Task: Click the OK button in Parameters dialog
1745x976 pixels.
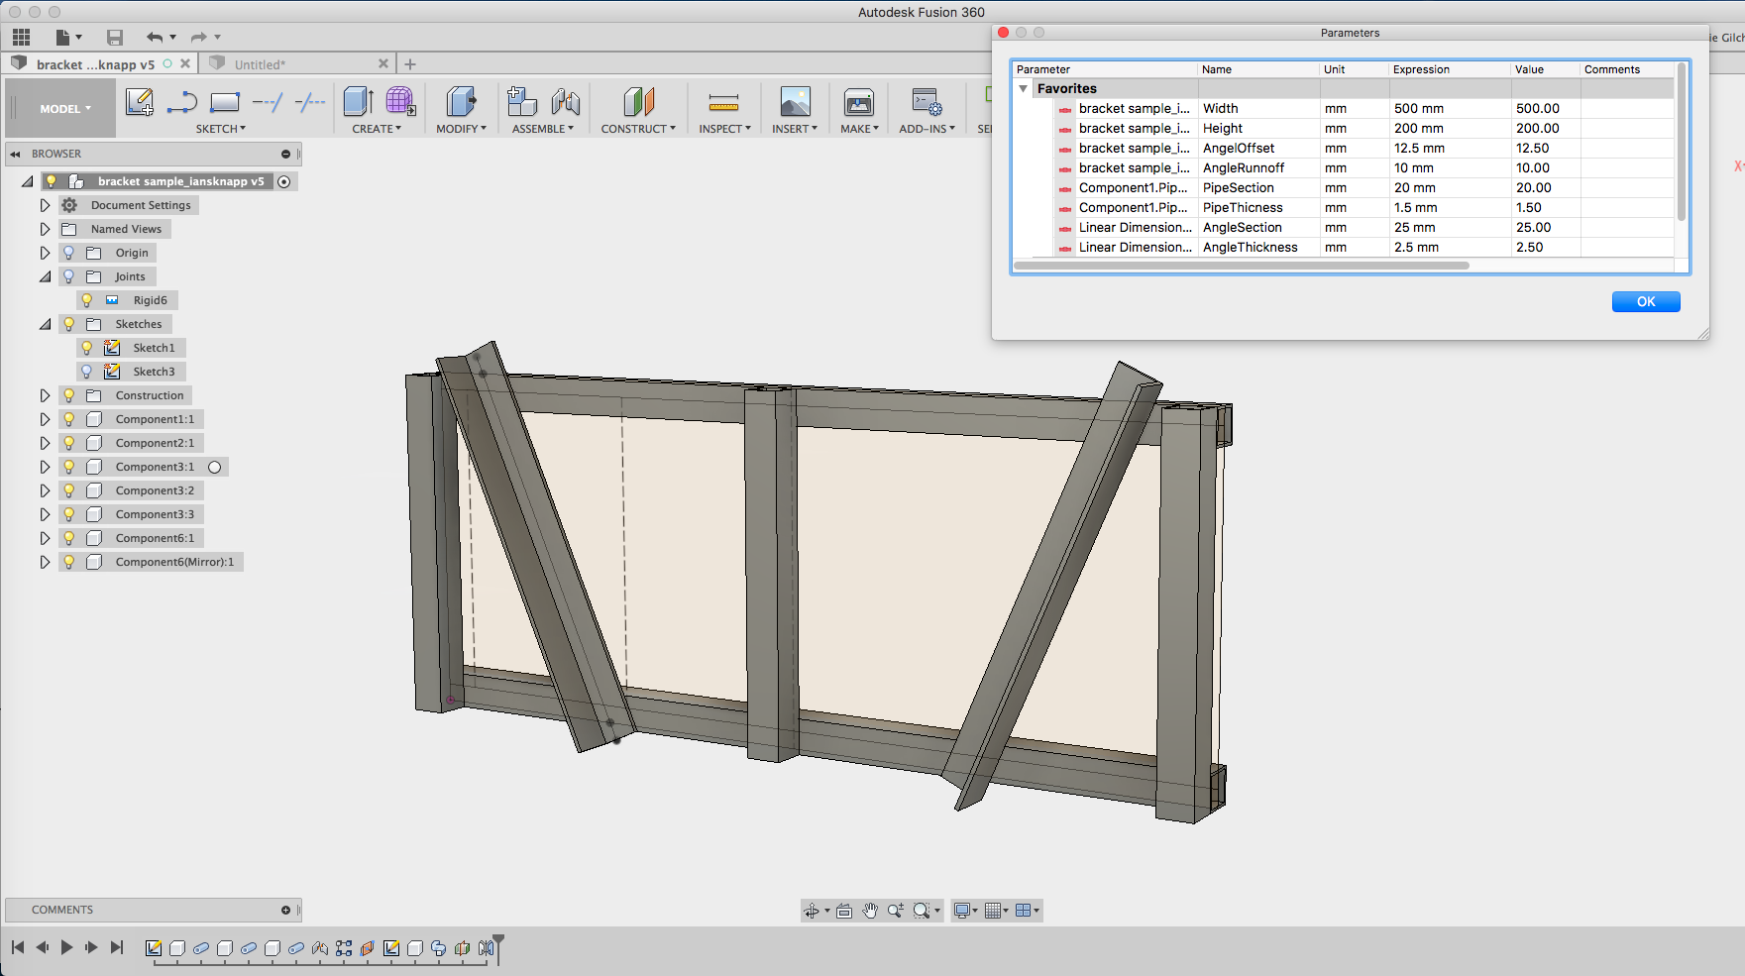Action: 1645,301
